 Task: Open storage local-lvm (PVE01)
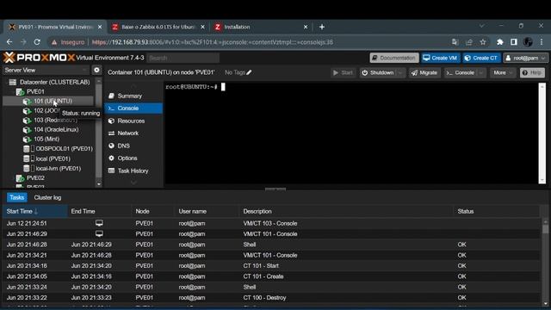58,169
